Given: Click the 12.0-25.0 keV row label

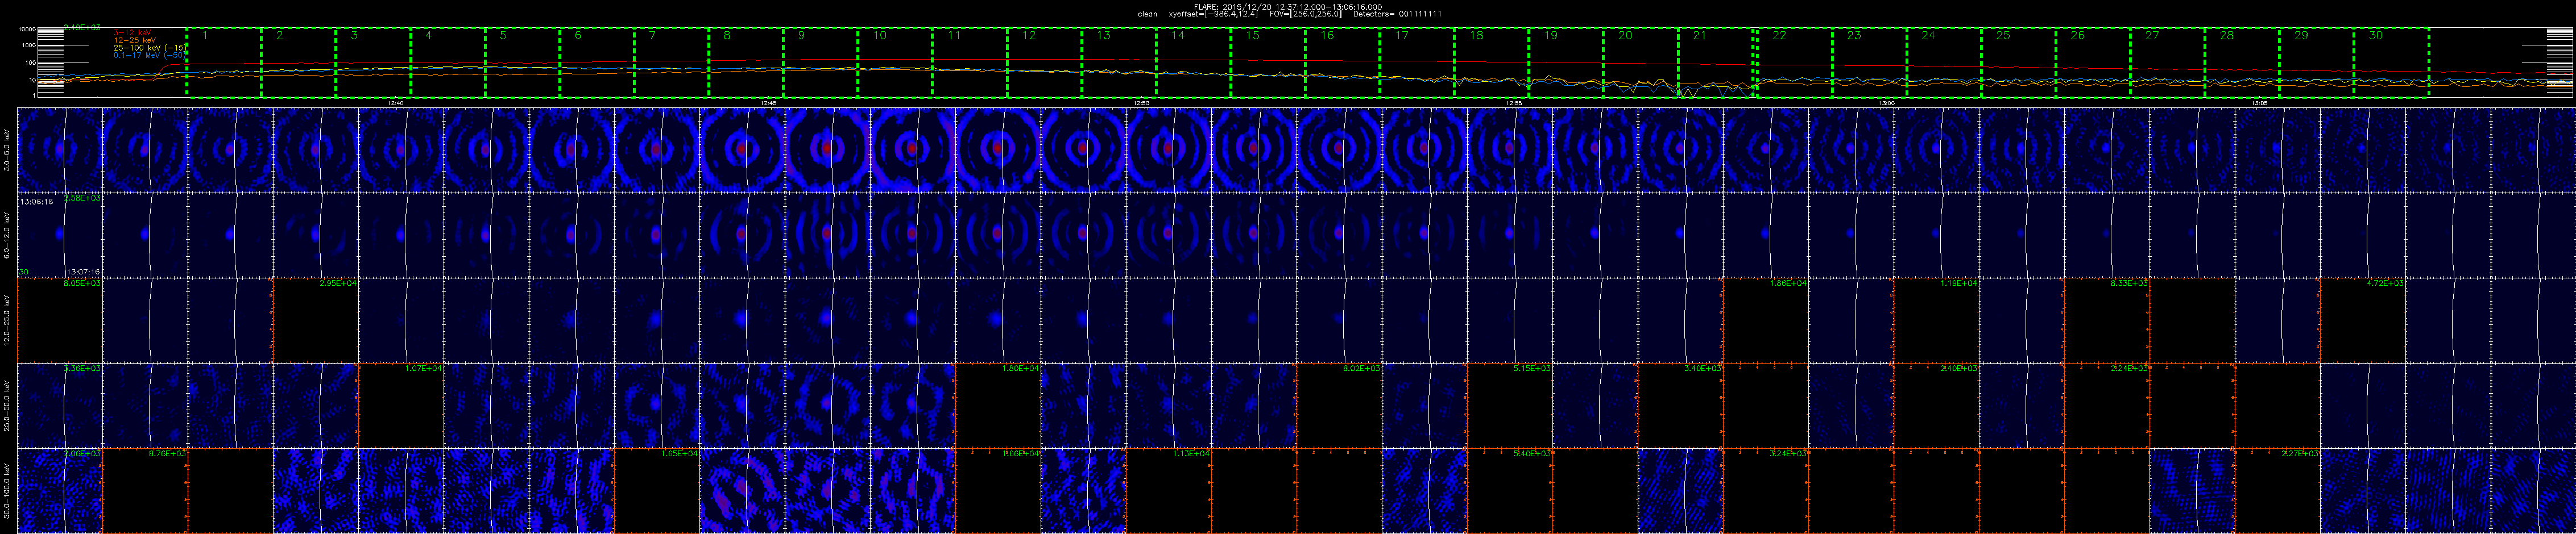Looking at the screenshot, I should 8,319.
